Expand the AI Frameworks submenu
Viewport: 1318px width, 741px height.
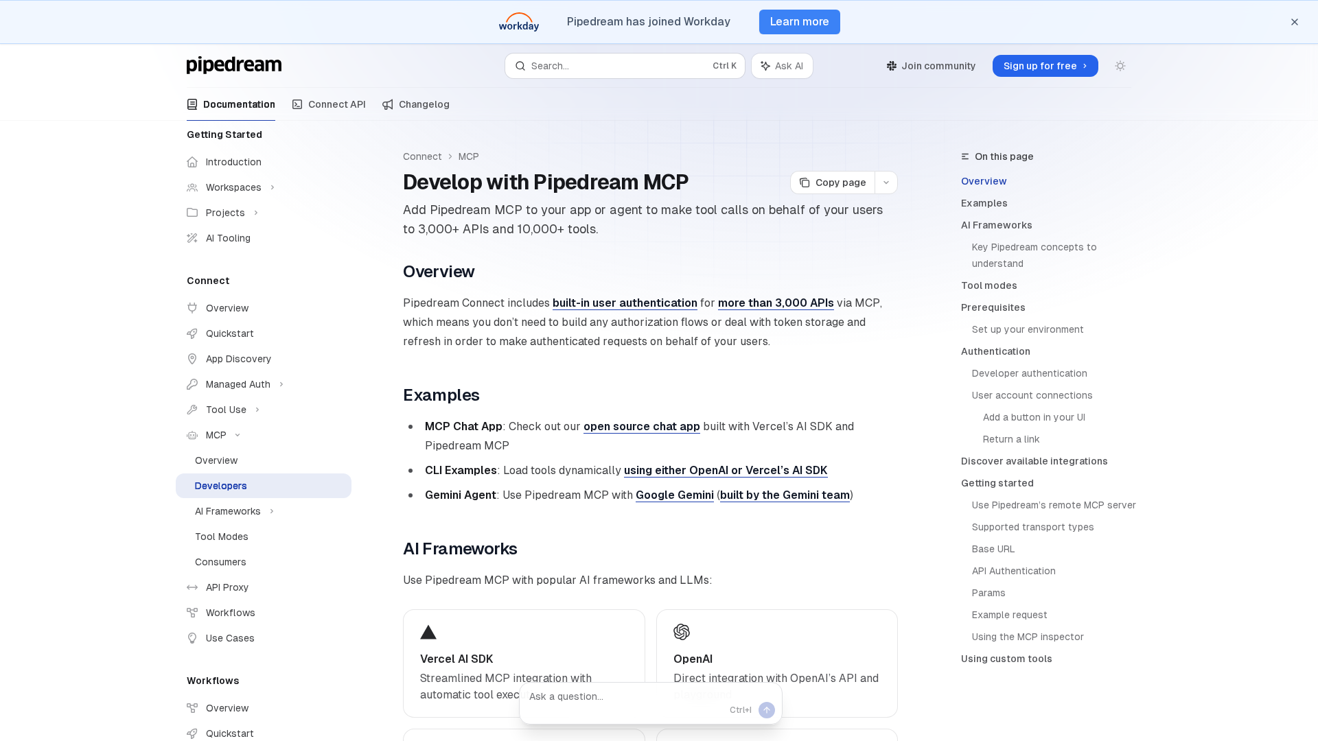point(272,511)
